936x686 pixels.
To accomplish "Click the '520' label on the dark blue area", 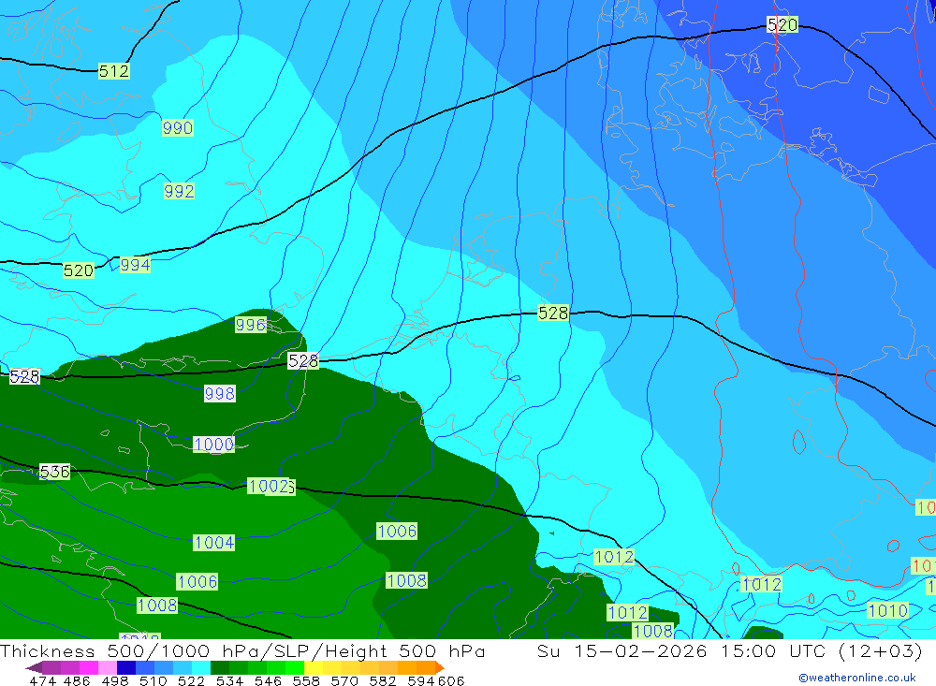I will click(782, 24).
